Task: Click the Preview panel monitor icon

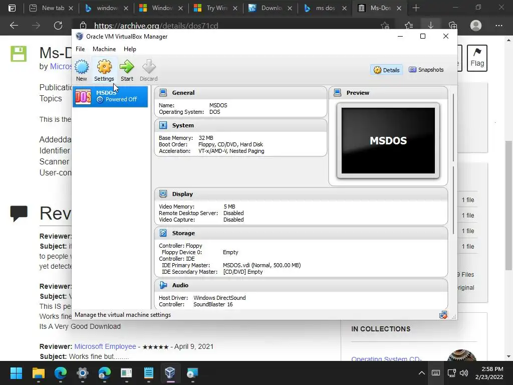Action: [x=337, y=93]
